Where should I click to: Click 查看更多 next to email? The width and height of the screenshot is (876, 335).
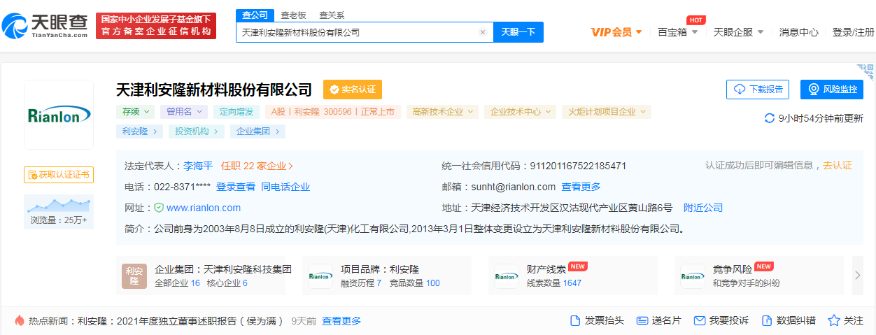click(581, 187)
